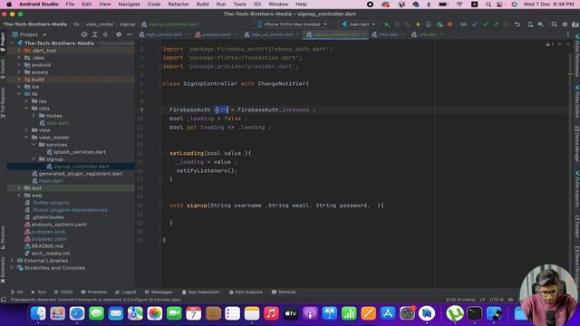
Task: Select analysis_options.yaml in project tree
Action: (55, 225)
